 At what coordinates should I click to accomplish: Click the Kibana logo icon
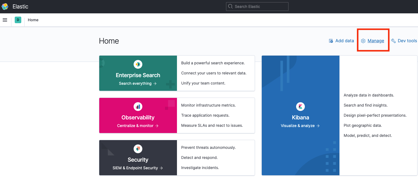click(300, 107)
